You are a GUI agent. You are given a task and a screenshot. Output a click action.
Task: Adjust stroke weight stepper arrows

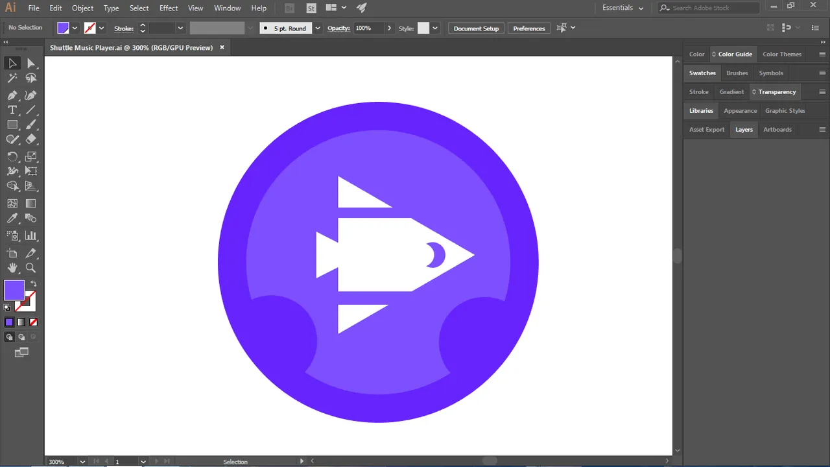coord(143,28)
